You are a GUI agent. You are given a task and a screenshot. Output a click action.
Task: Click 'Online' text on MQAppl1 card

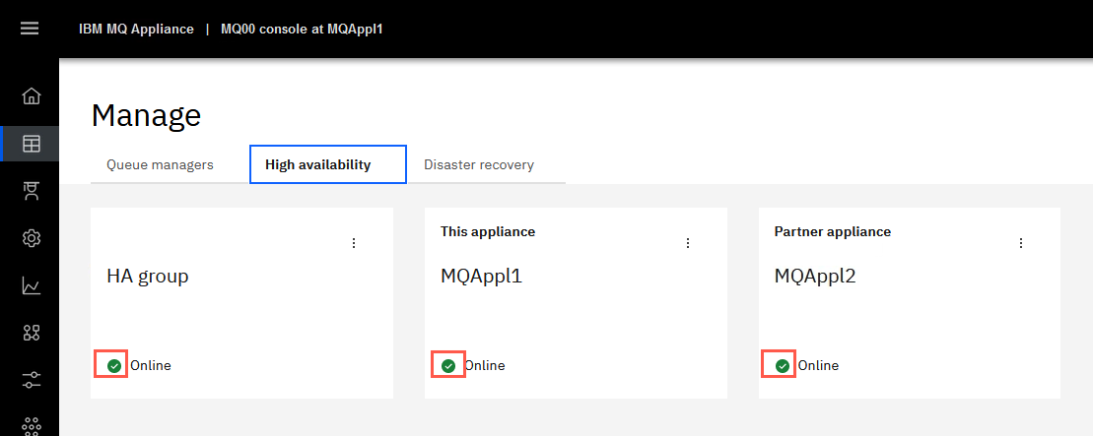485,366
